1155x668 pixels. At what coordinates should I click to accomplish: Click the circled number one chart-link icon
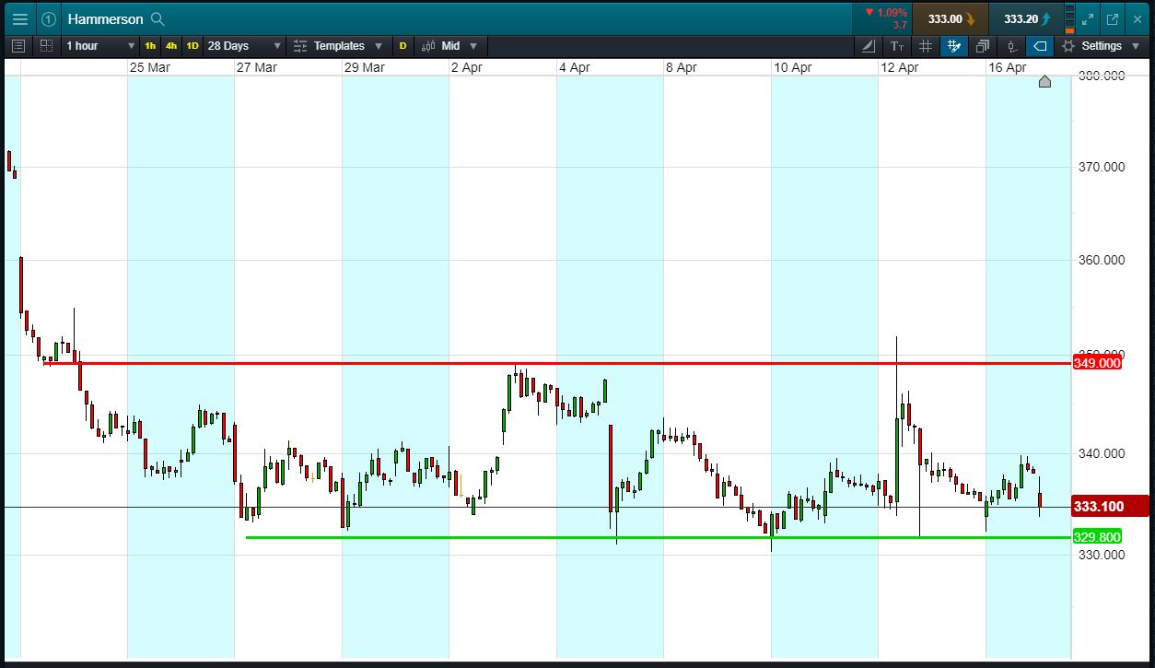[49, 18]
